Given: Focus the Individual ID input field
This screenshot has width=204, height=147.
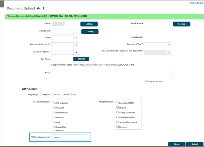Looking at the screenshot, I should [x=66, y=31].
